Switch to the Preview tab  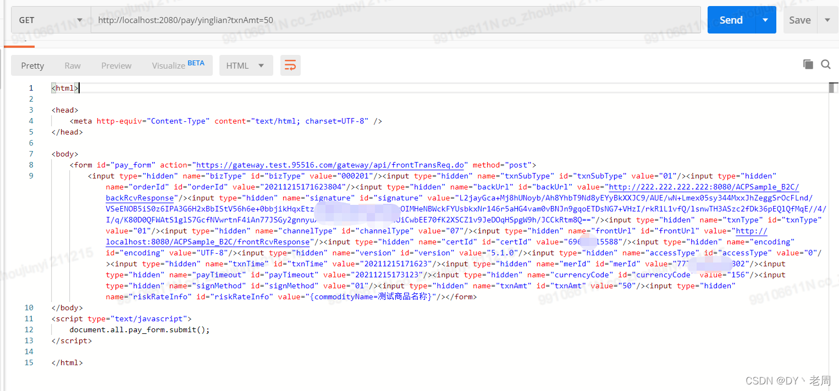pos(117,65)
